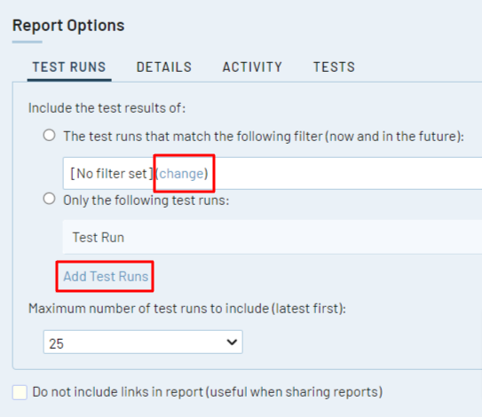Switch to the DETAILS tab
The height and width of the screenshot is (417, 482).
click(164, 67)
